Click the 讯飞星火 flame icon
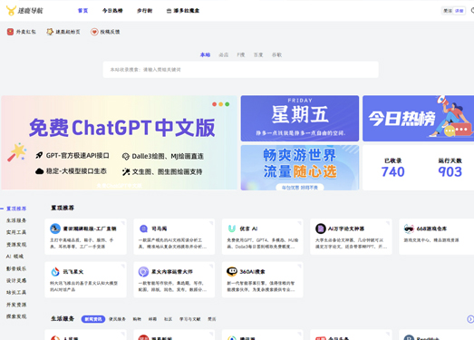 click(55, 272)
